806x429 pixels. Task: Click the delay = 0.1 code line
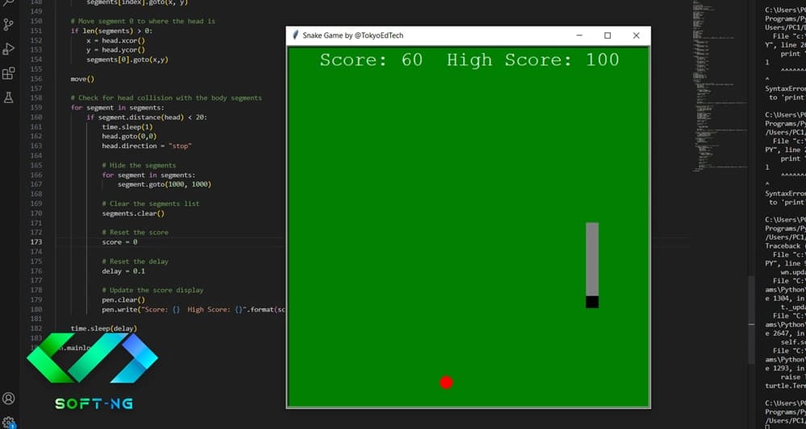(123, 271)
